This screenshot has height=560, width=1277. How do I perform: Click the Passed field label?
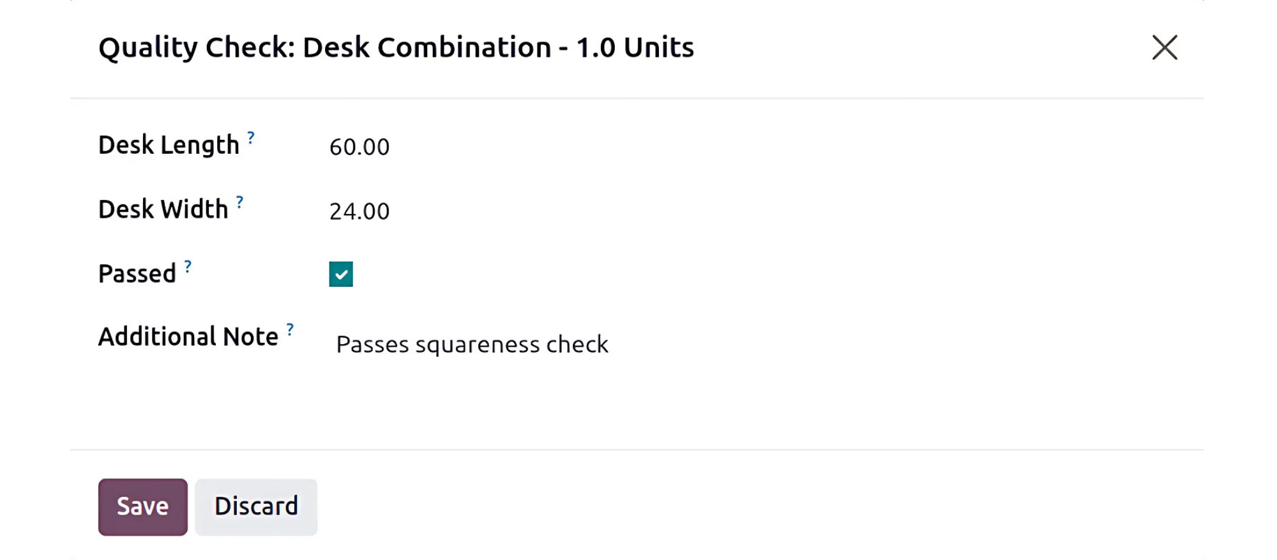click(x=137, y=274)
